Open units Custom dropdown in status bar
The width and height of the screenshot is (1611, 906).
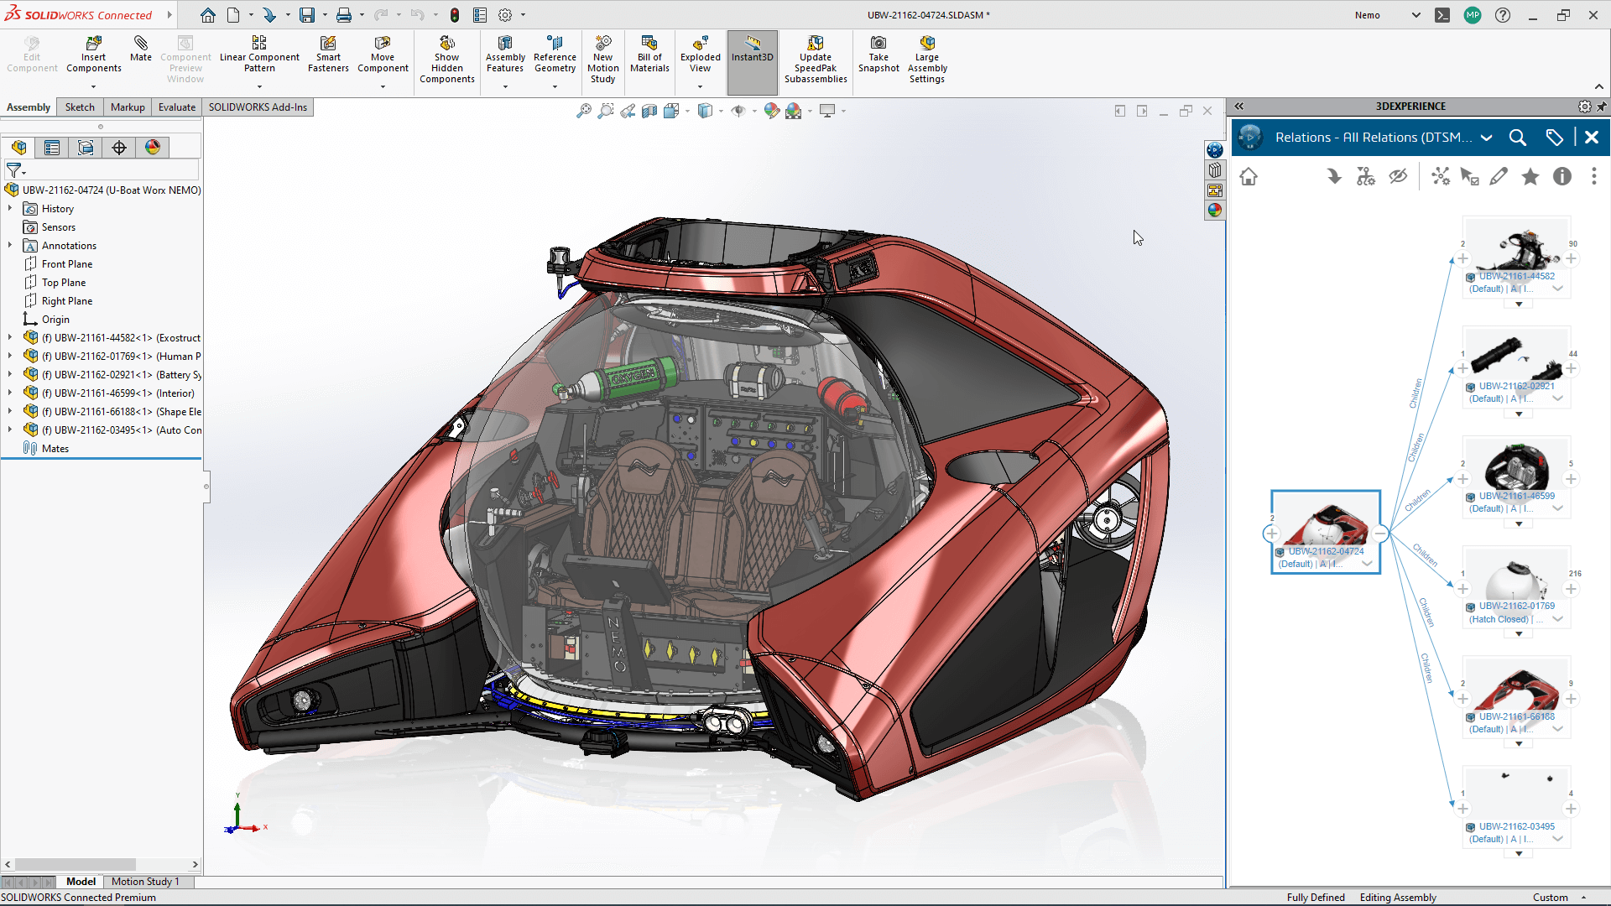pyautogui.click(x=1583, y=898)
